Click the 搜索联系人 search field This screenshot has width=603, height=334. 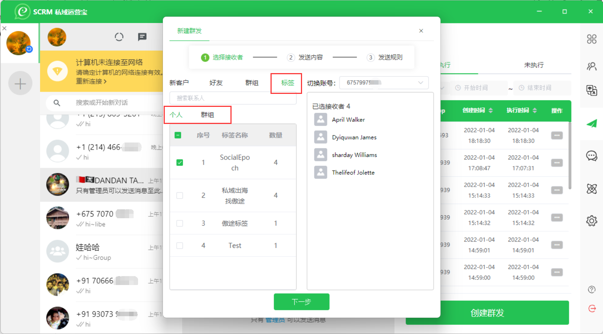click(233, 98)
